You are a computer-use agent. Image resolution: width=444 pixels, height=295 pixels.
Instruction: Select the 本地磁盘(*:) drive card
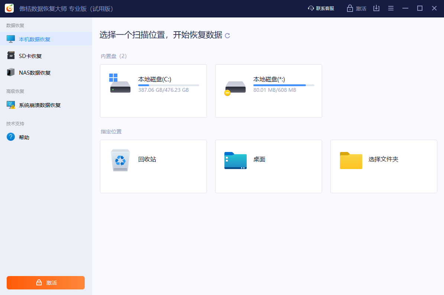coord(268,91)
